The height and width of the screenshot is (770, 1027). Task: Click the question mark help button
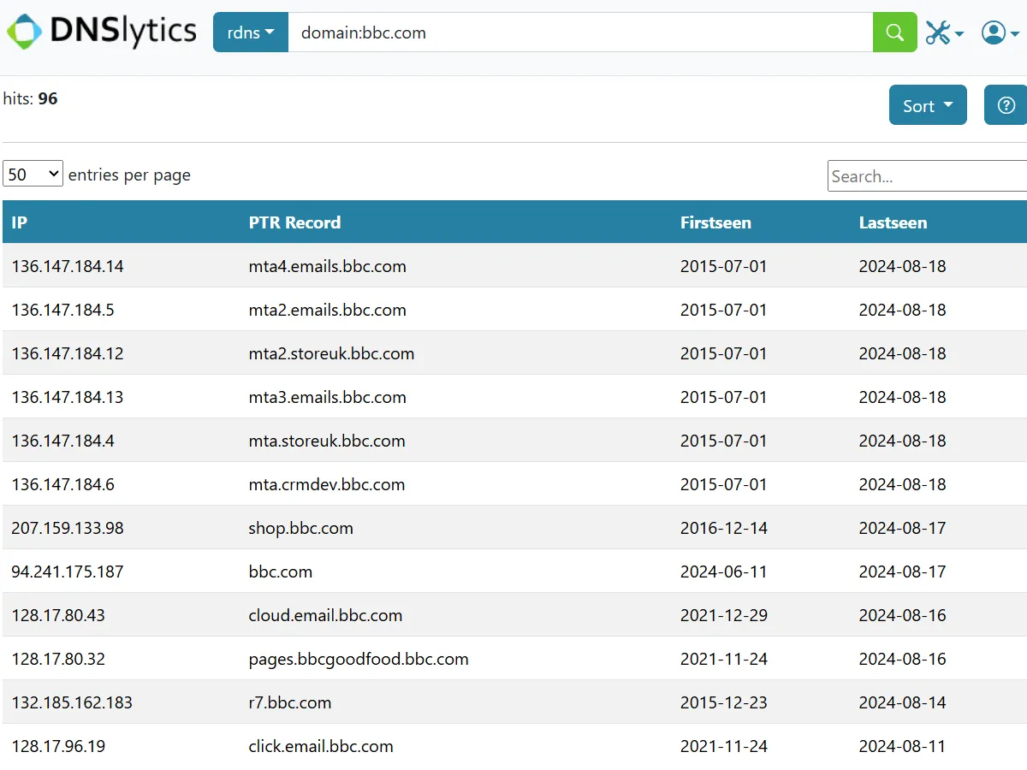click(x=1006, y=105)
